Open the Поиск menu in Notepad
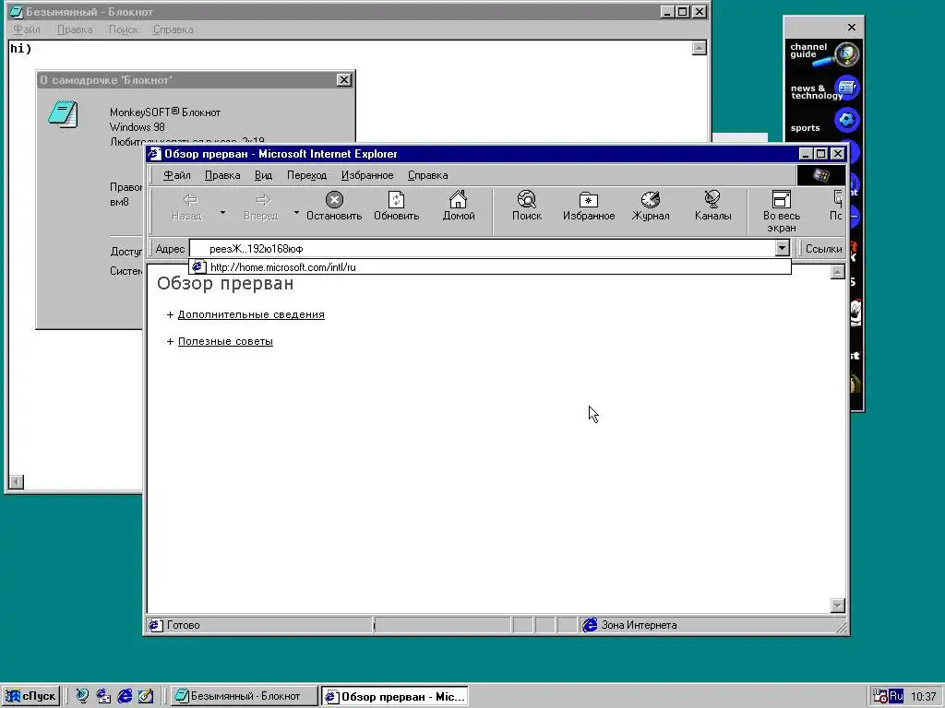Viewport: 945px width, 708px height. coord(124,29)
